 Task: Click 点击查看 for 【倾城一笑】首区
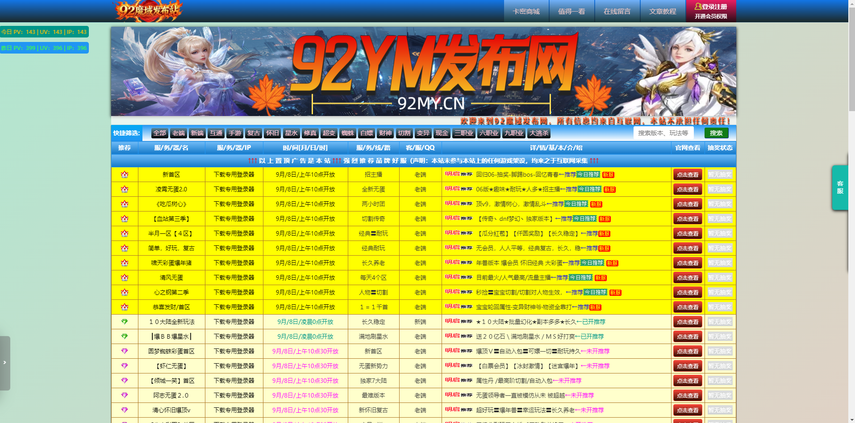tap(688, 381)
